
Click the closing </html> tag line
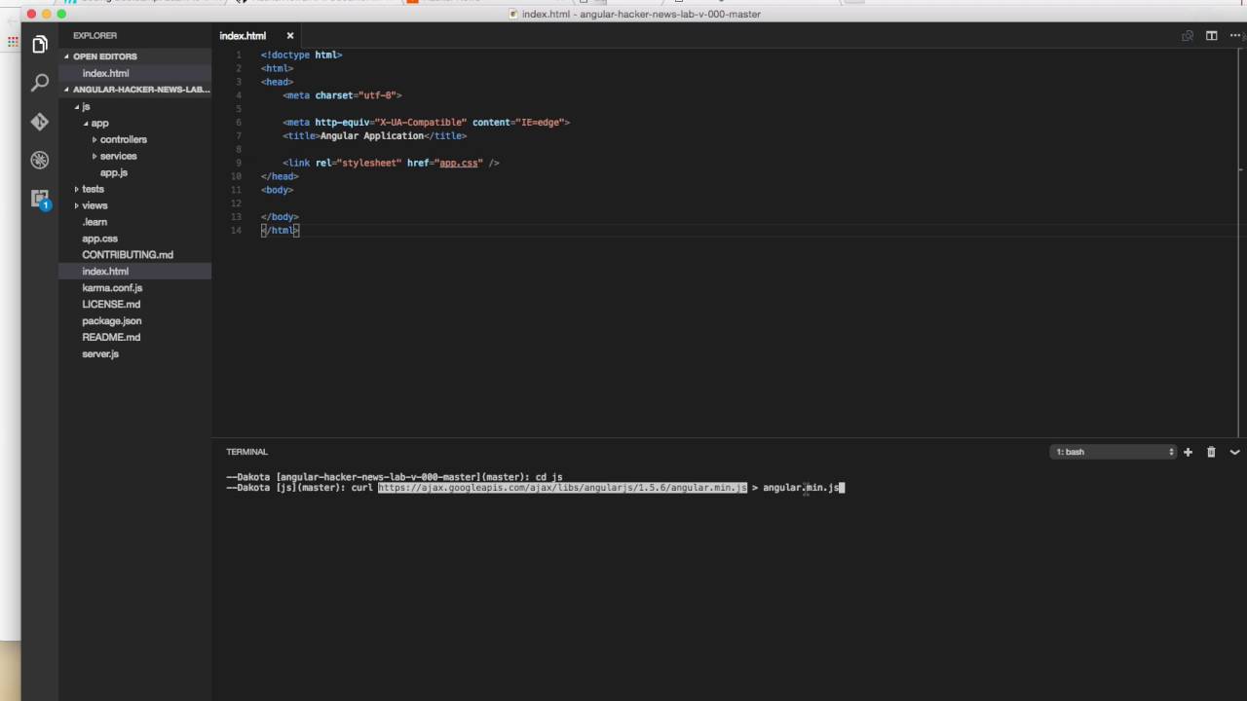pos(280,230)
